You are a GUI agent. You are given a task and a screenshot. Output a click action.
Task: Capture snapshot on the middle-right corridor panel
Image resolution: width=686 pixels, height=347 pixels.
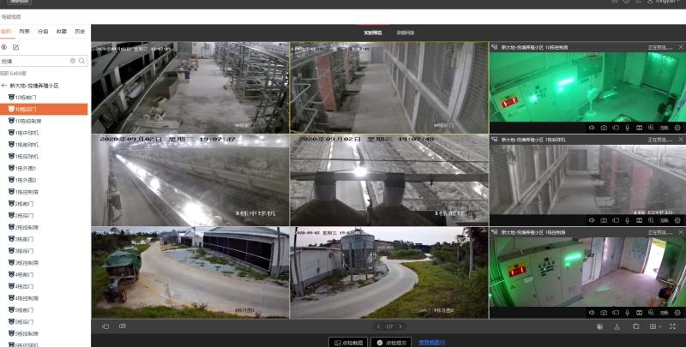pyautogui.click(x=604, y=220)
